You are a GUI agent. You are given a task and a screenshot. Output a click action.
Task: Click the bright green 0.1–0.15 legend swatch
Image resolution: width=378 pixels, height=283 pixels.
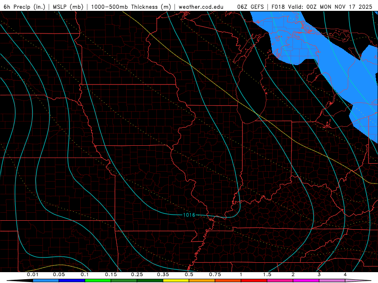click(98, 281)
